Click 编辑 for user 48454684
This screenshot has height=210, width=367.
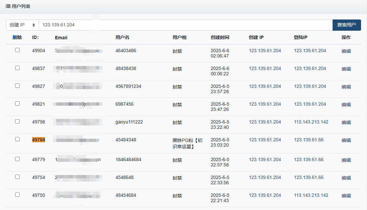click(346, 196)
